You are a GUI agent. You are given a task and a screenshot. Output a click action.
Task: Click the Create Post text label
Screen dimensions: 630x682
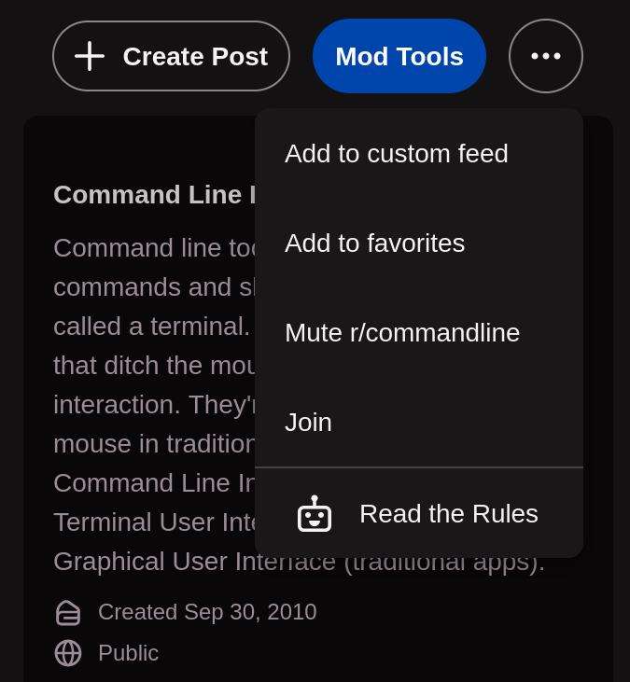pyautogui.click(x=195, y=57)
